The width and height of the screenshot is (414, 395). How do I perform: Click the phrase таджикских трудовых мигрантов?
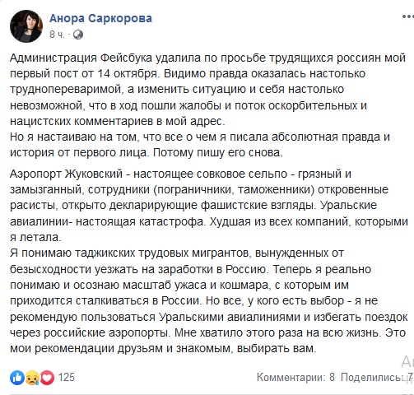(x=161, y=253)
